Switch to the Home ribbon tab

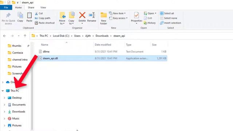tap(18, 7)
